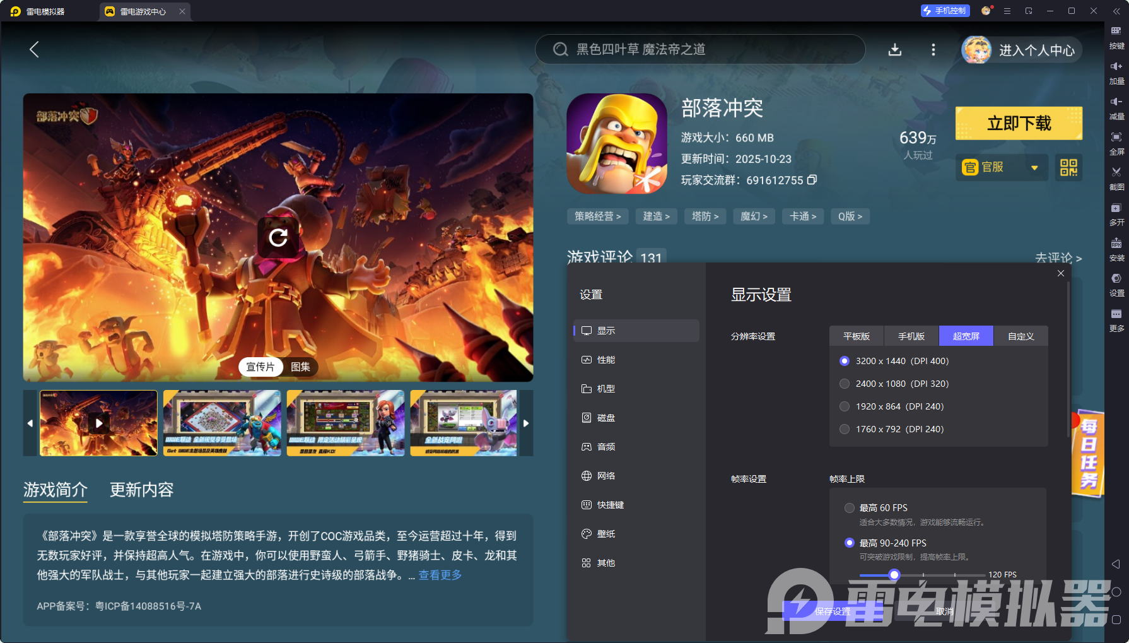Screen dimensions: 1129x643
Task: Choose the 最高 90-240 FPS frame limit
Action: point(886,543)
